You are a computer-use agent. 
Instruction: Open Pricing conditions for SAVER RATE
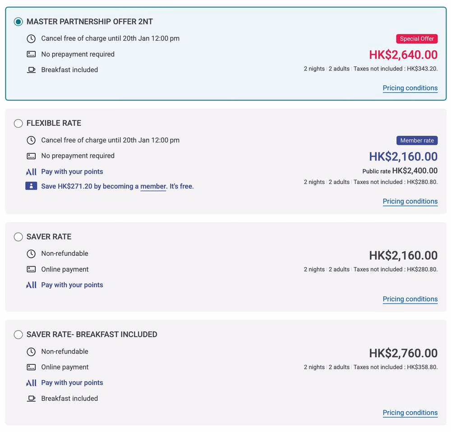[x=410, y=299]
